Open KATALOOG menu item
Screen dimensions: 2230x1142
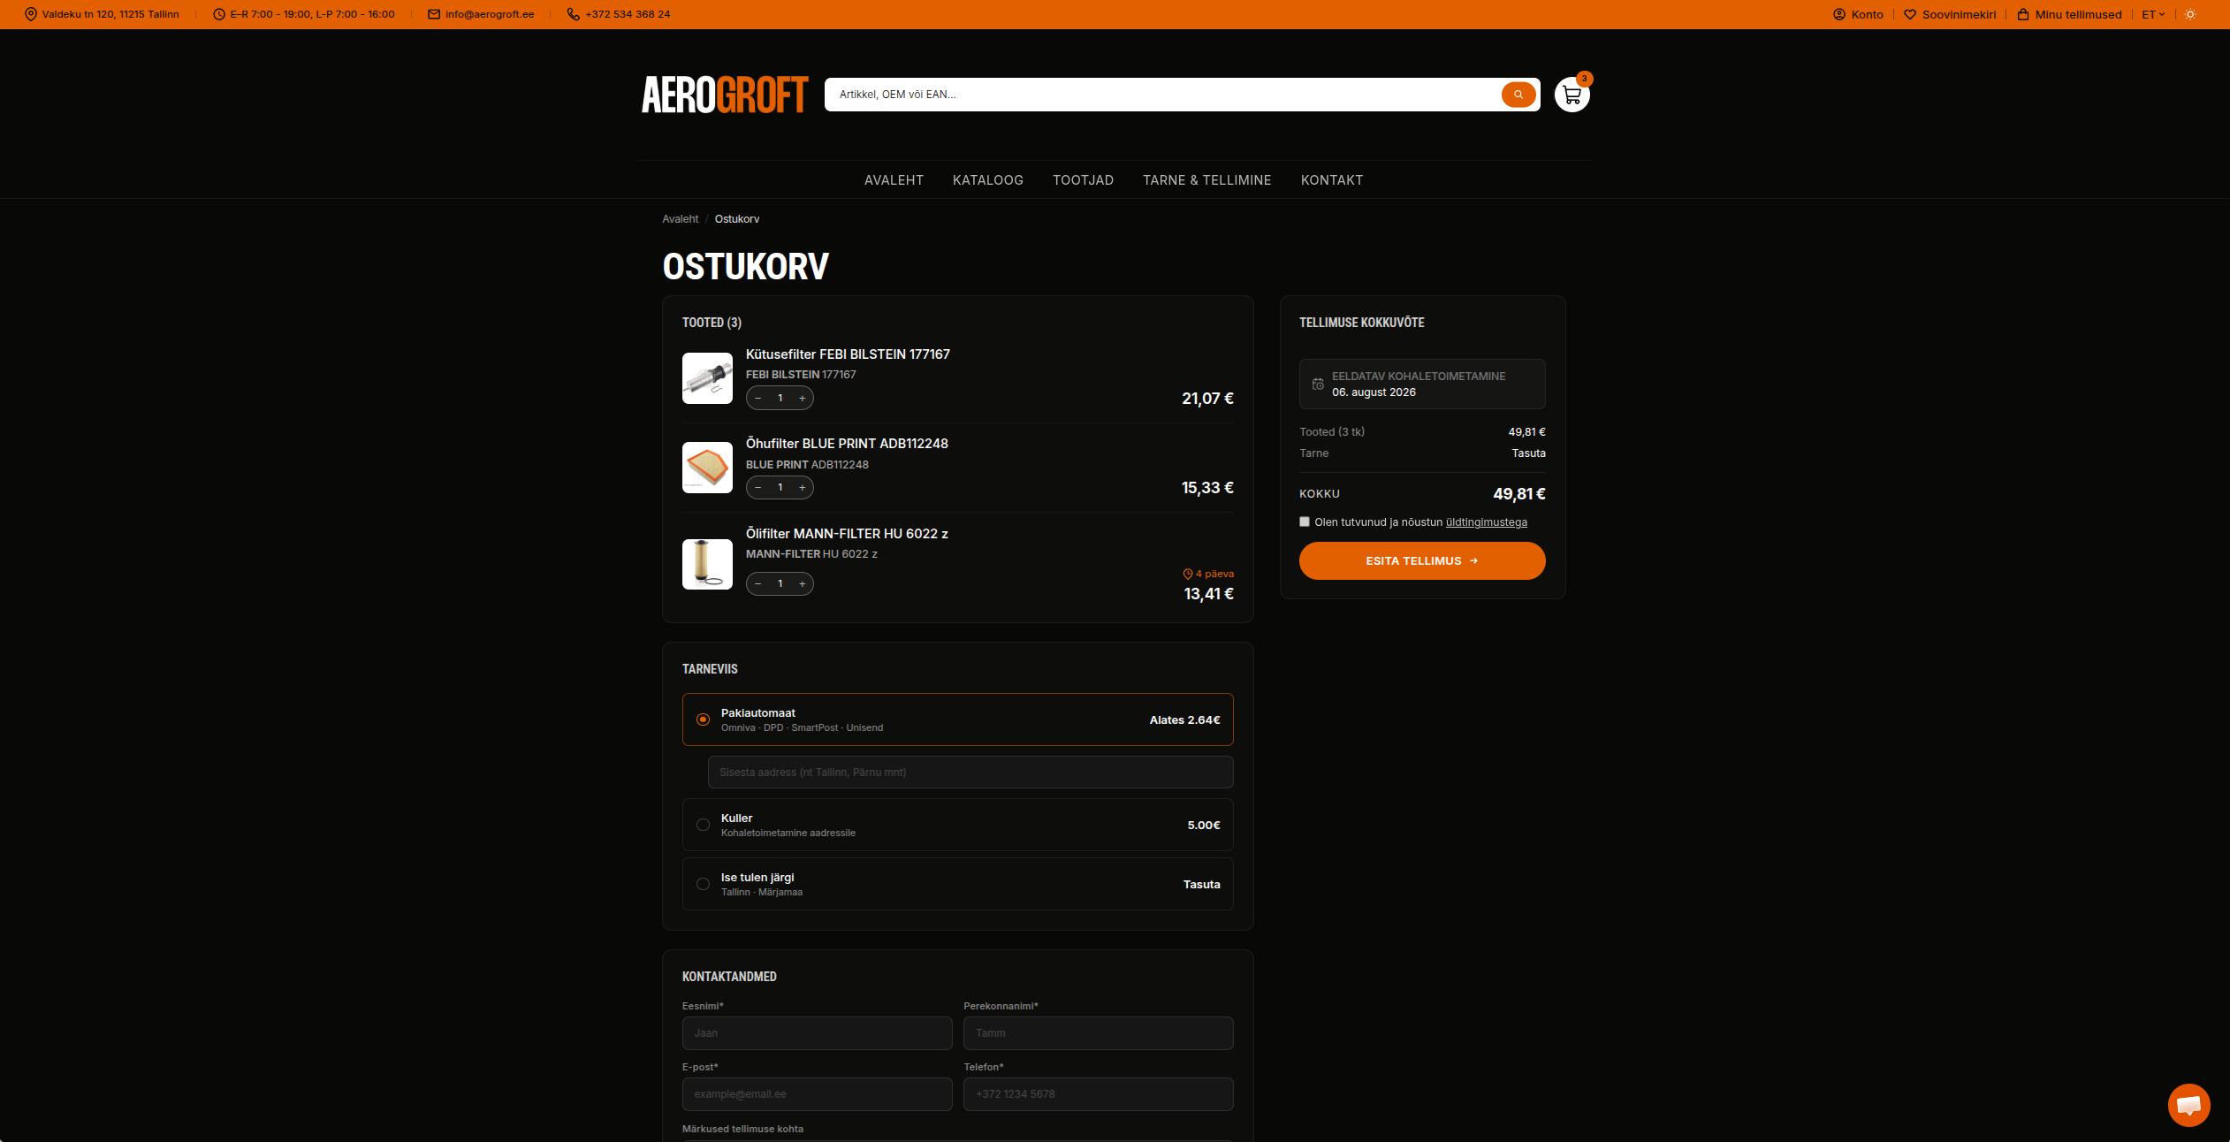988,180
